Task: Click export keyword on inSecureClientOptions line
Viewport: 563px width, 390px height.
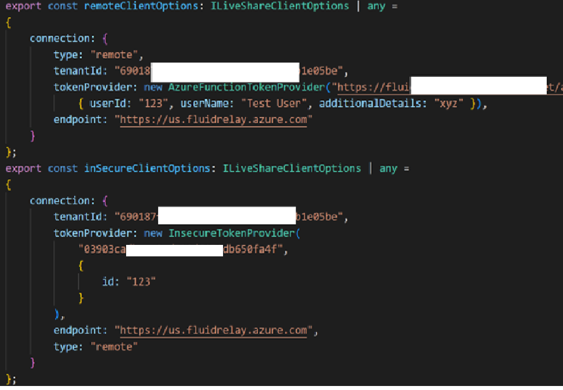Action: click(x=24, y=169)
